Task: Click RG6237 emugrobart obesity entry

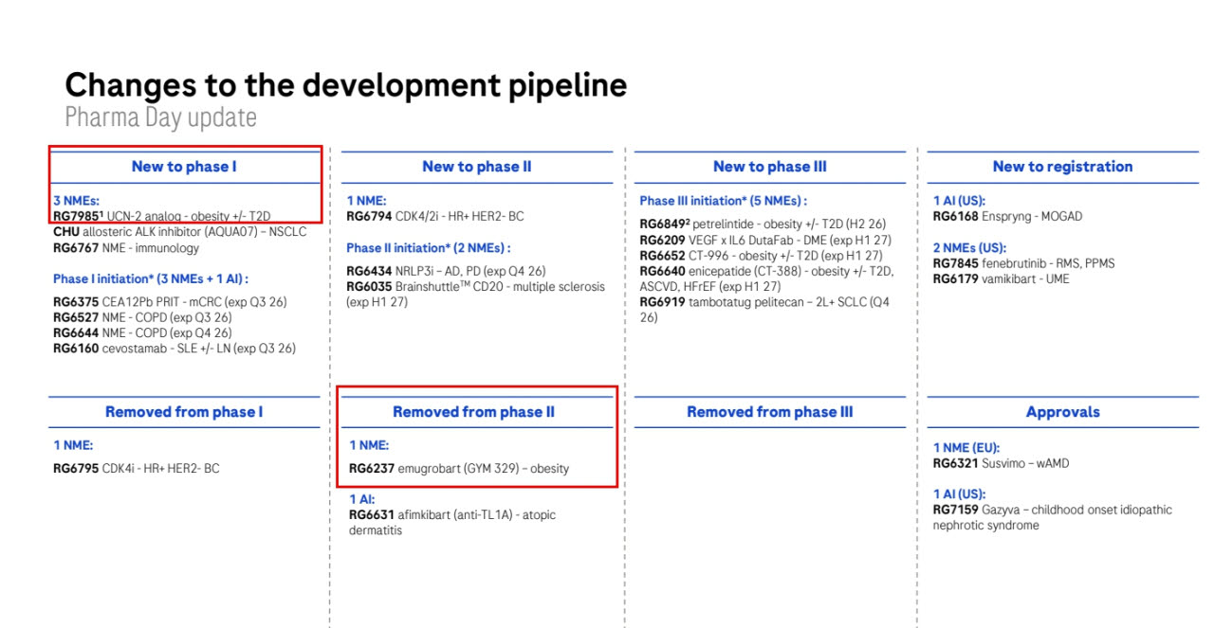Action: click(459, 468)
